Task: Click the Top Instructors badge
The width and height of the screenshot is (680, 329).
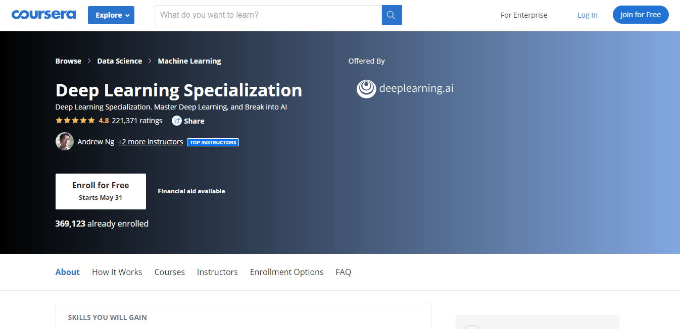Action: pyautogui.click(x=213, y=142)
